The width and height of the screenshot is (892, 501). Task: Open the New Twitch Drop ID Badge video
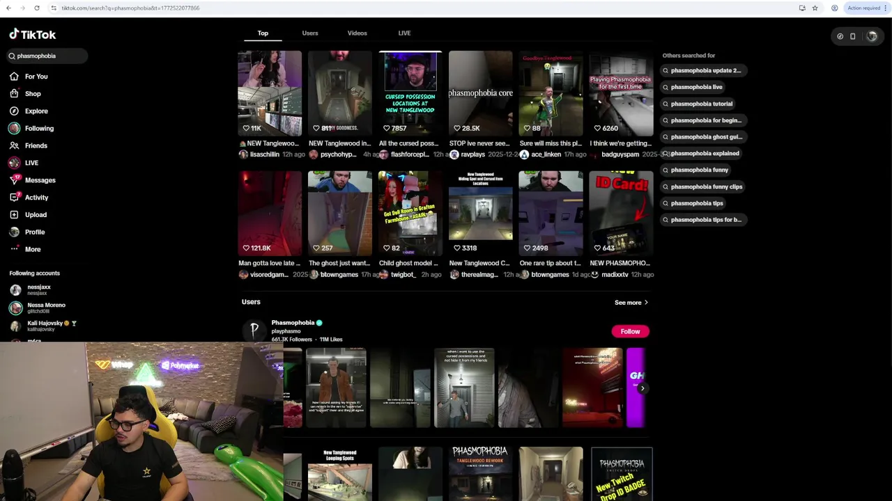622,474
